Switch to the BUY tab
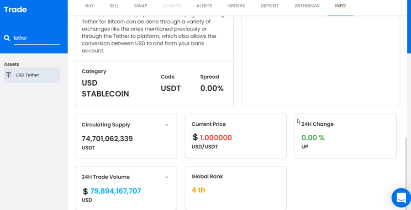 point(90,6)
